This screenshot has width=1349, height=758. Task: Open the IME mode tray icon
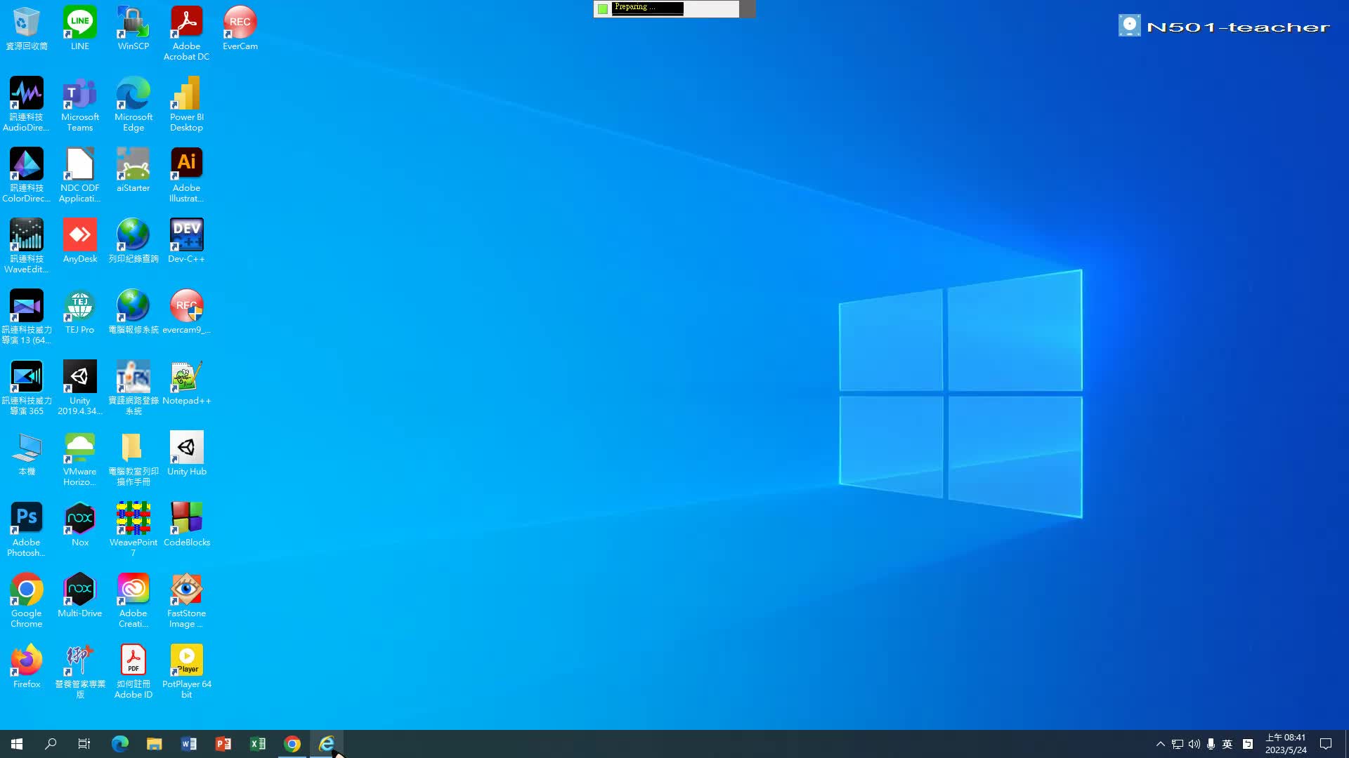1248,744
